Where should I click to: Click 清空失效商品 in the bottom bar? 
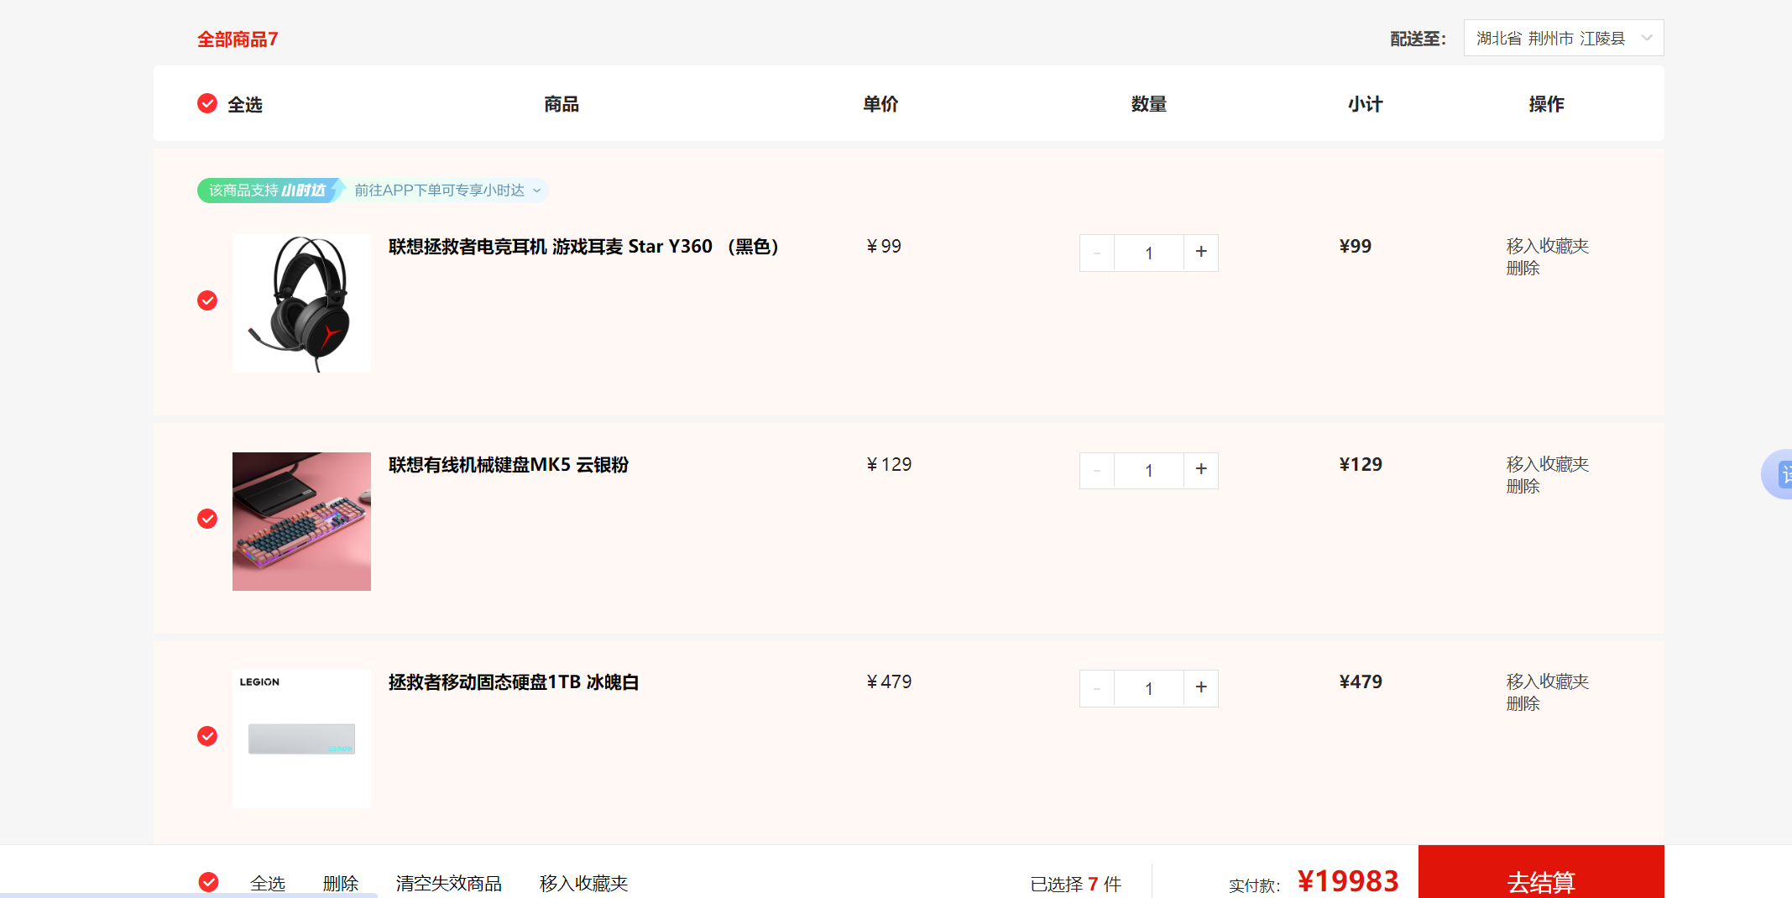point(449,883)
